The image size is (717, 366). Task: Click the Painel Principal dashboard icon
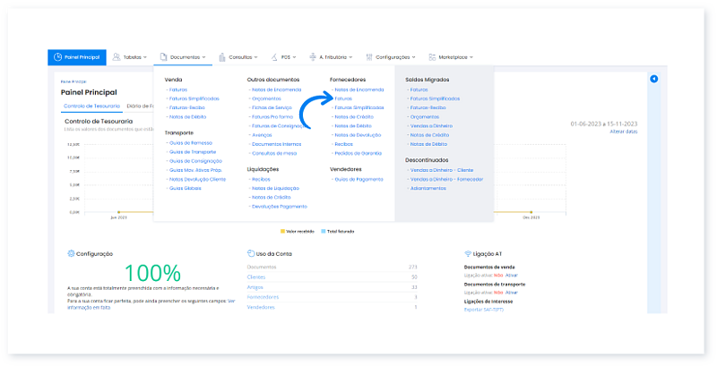click(x=57, y=57)
